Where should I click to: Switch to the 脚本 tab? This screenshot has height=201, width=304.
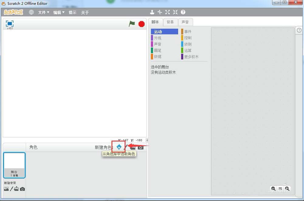point(155,22)
